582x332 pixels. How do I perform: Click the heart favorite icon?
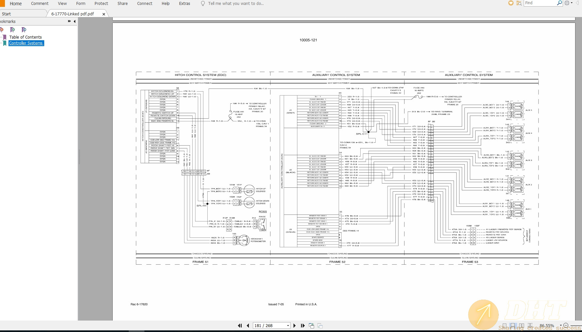click(x=511, y=3)
